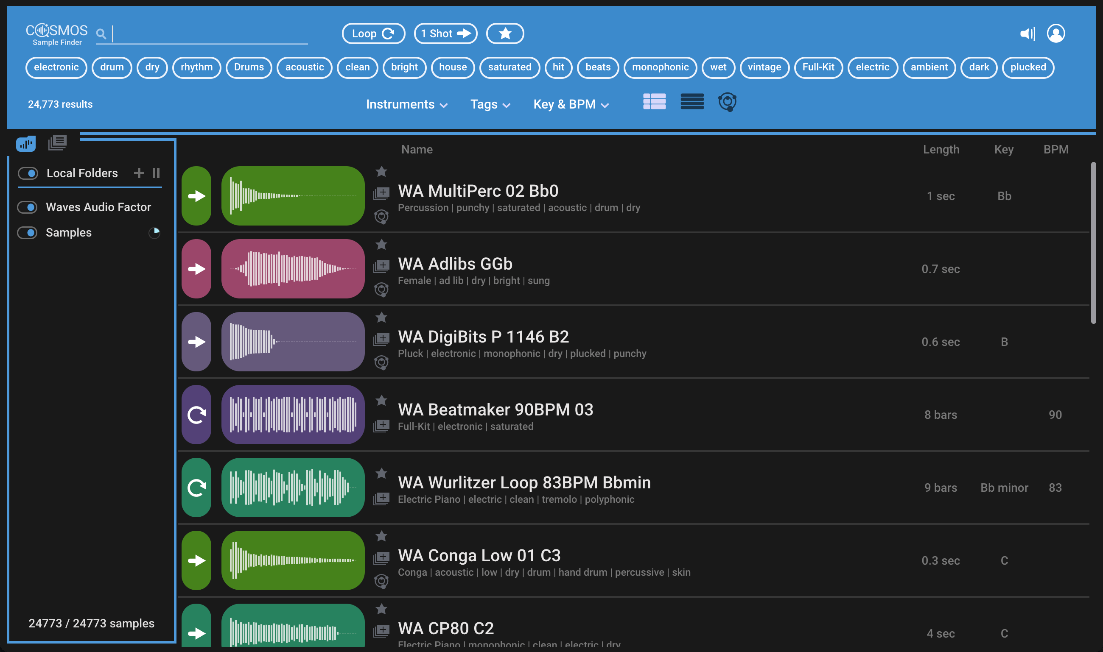Toggle the Loop filter
The width and height of the screenshot is (1103, 652).
pos(373,33)
